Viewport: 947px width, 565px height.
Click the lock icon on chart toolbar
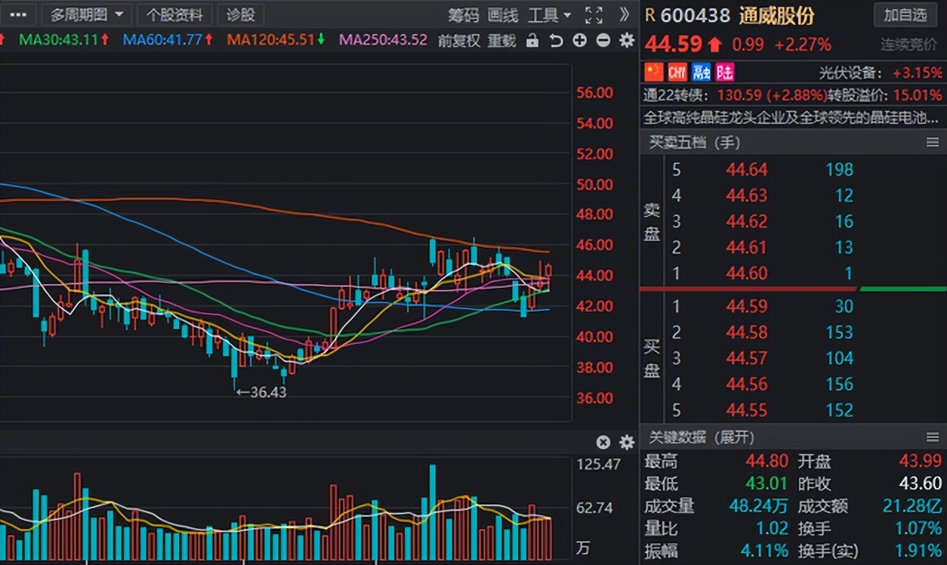(532, 41)
